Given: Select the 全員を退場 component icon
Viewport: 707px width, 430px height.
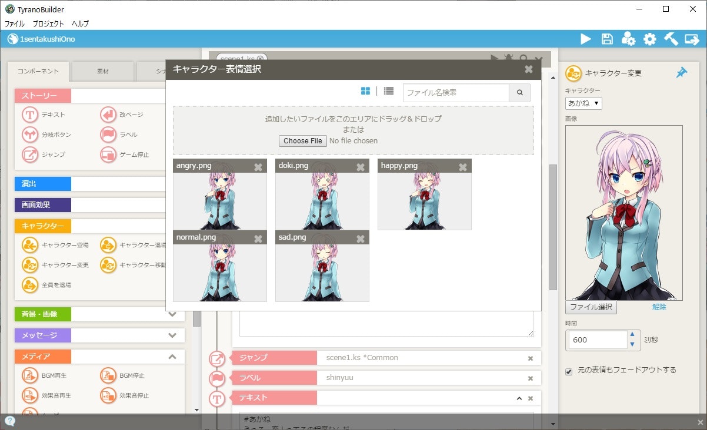Looking at the screenshot, I should [29, 285].
